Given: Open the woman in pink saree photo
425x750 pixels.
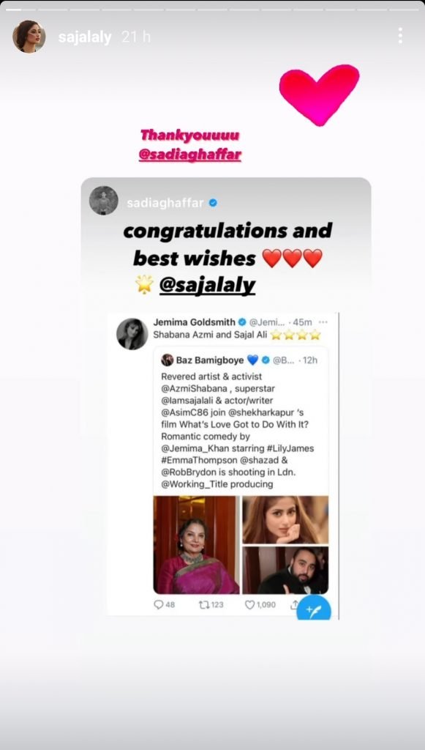Looking at the screenshot, I should pyautogui.click(x=196, y=545).
